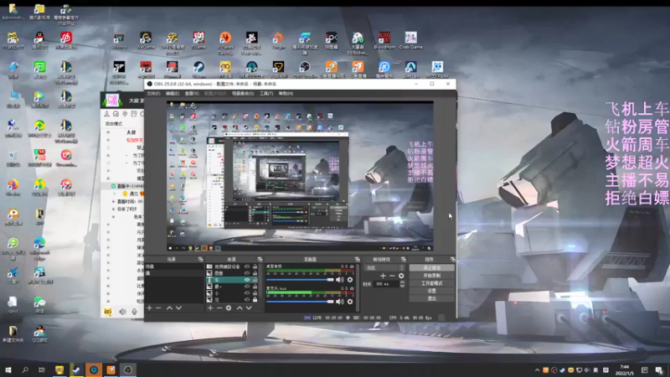The image size is (670, 377).
Task: Pop out the Controls (控件) dock panel
Action: point(452,259)
